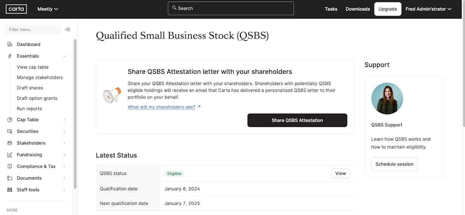Image resolution: width=465 pixels, height=215 pixels.
Task: Click the Carta logo
Action: tap(16, 9)
